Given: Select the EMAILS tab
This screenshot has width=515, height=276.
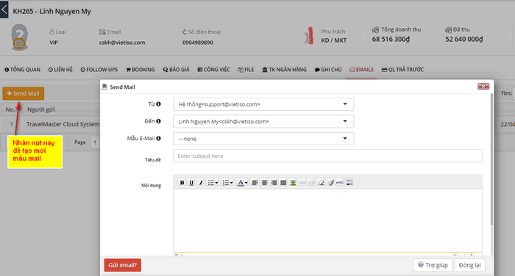Looking at the screenshot, I should pyautogui.click(x=362, y=70).
